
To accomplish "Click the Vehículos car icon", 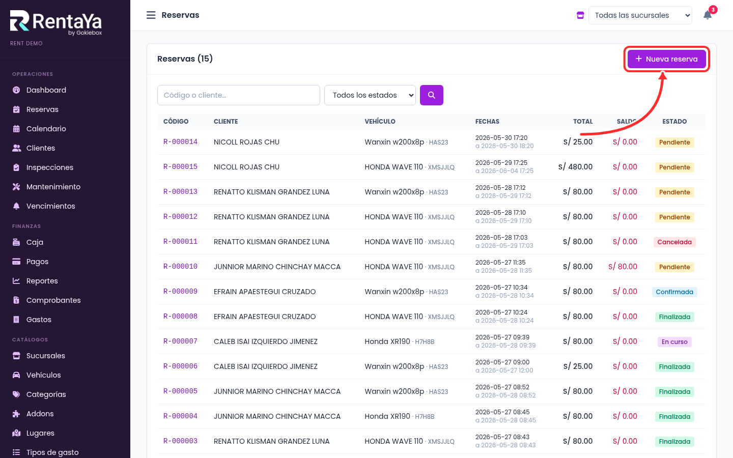I will pyautogui.click(x=16, y=375).
